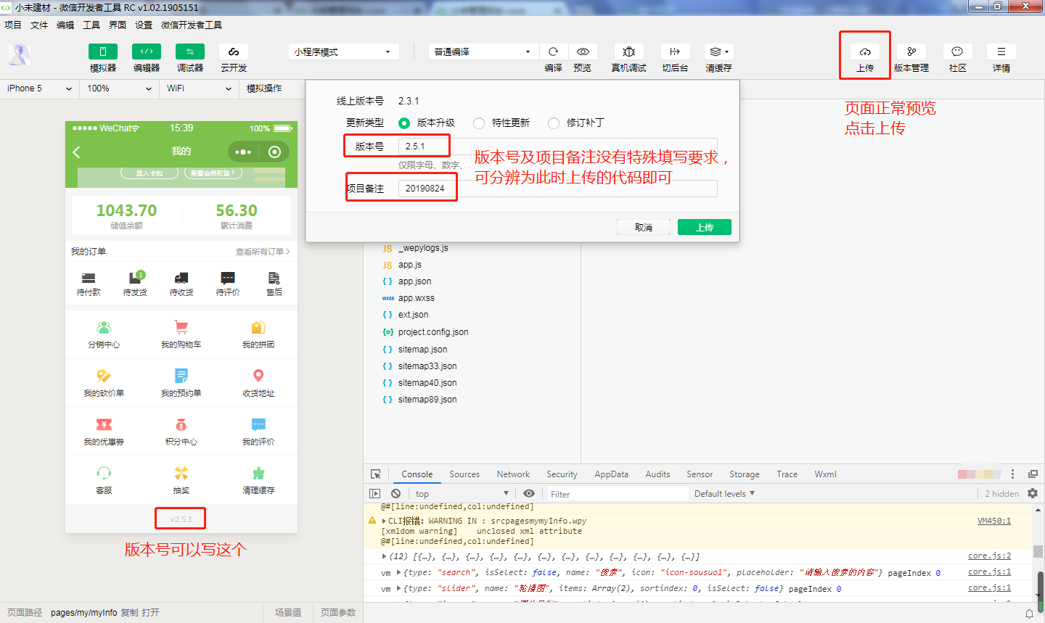Open Version Management (版本管理)
The image size is (1045, 623).
tap(911, 51)
